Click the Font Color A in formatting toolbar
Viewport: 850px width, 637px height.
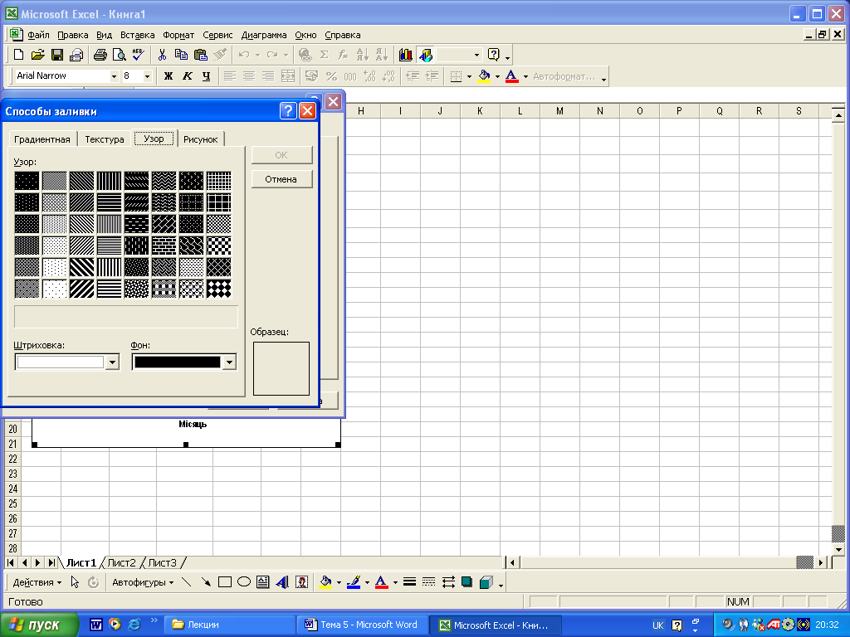pos(511,76)
